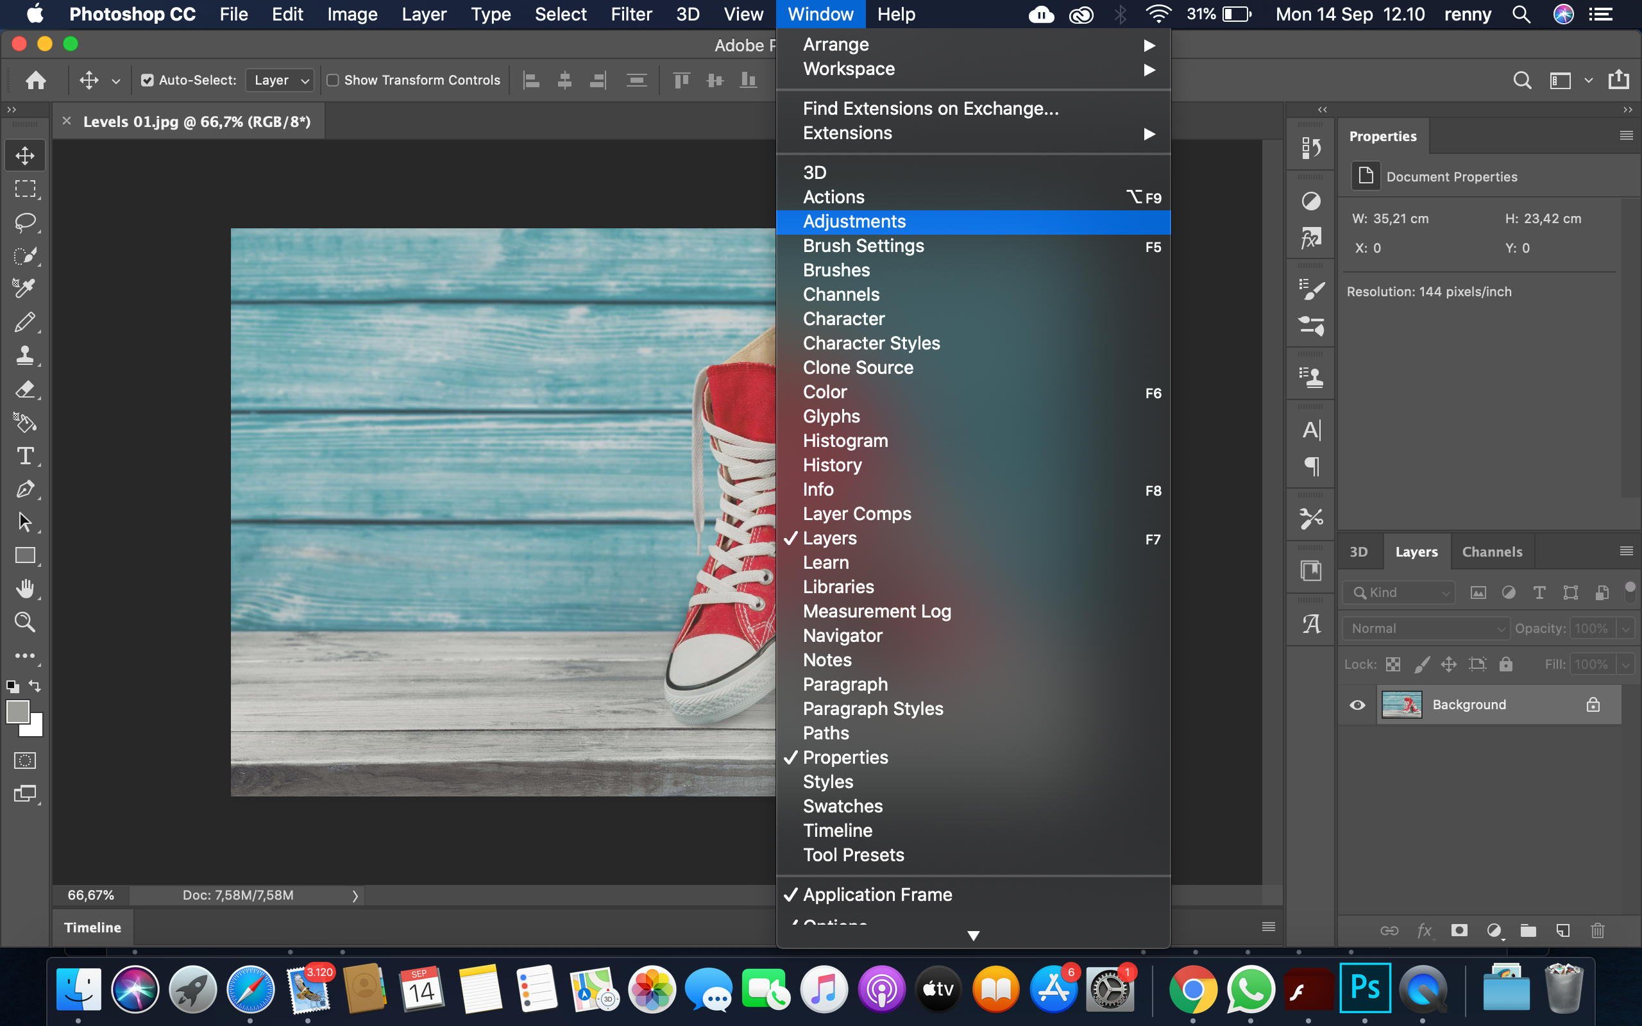Switch to the Channels tab
Viewport: 1642px width, 1026px height.
(1491, 551)
